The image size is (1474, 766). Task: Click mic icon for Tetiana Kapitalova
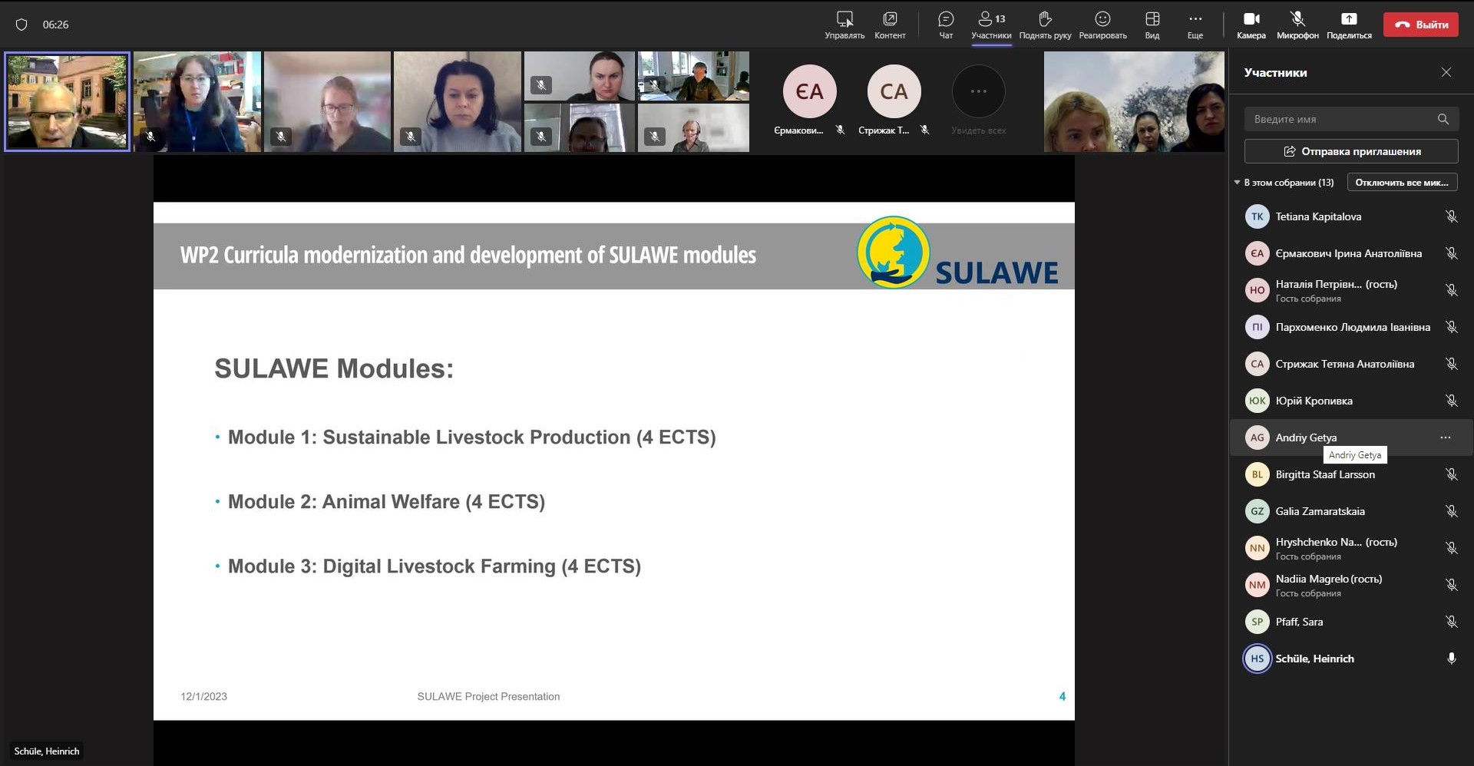(x=1451, y=216)
